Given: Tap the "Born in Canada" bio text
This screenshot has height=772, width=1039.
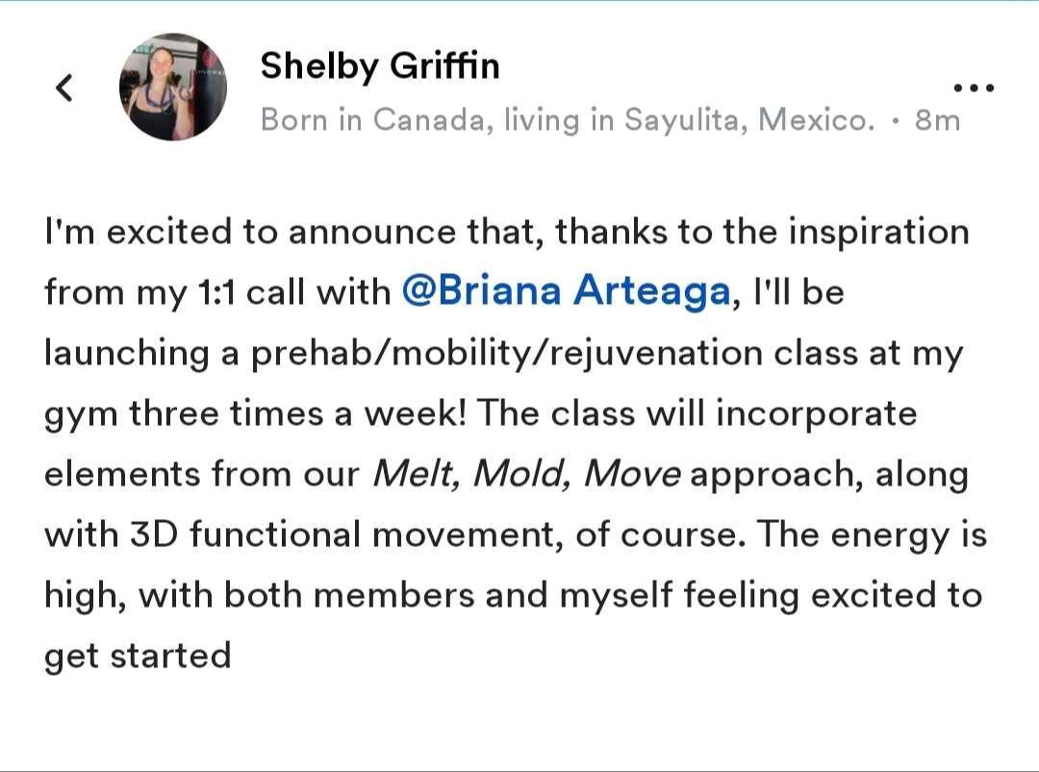Looking at the screenshot, I should pyautogui.click(x=368, y=120).
